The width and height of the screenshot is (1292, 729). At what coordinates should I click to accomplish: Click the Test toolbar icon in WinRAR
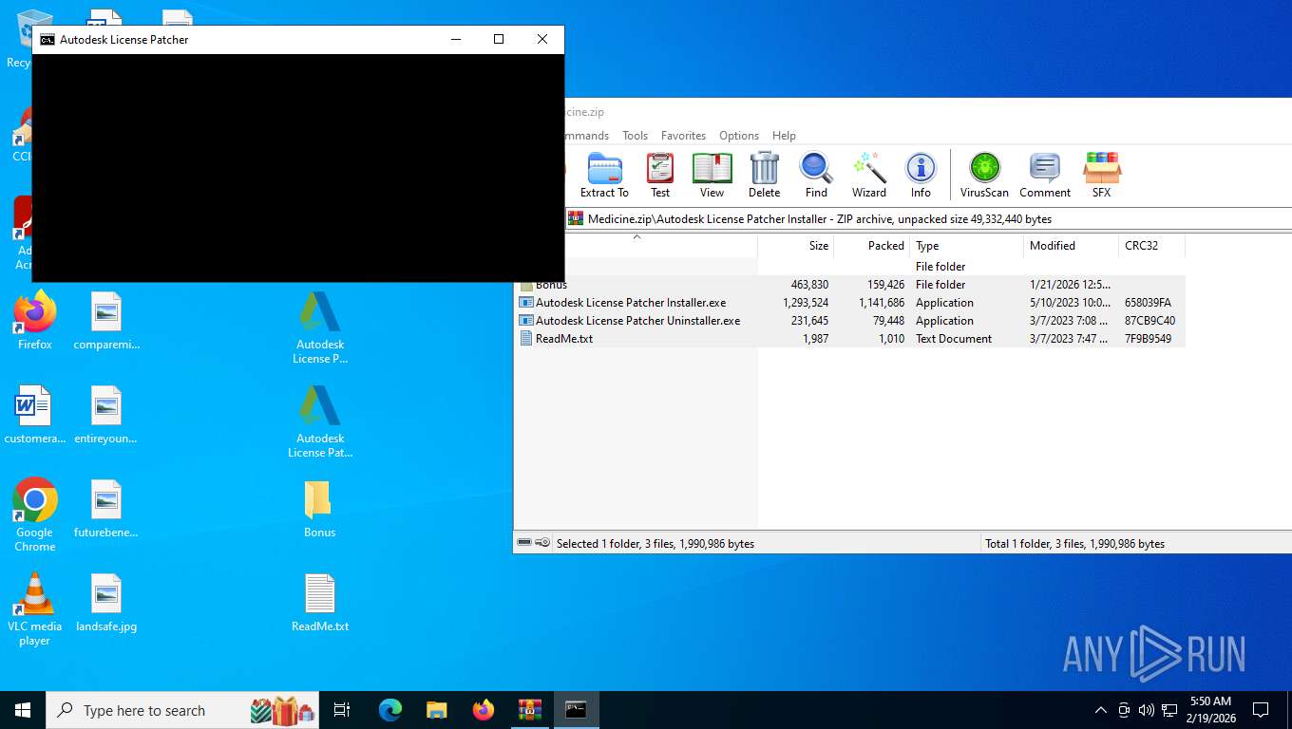coord(660,175)
